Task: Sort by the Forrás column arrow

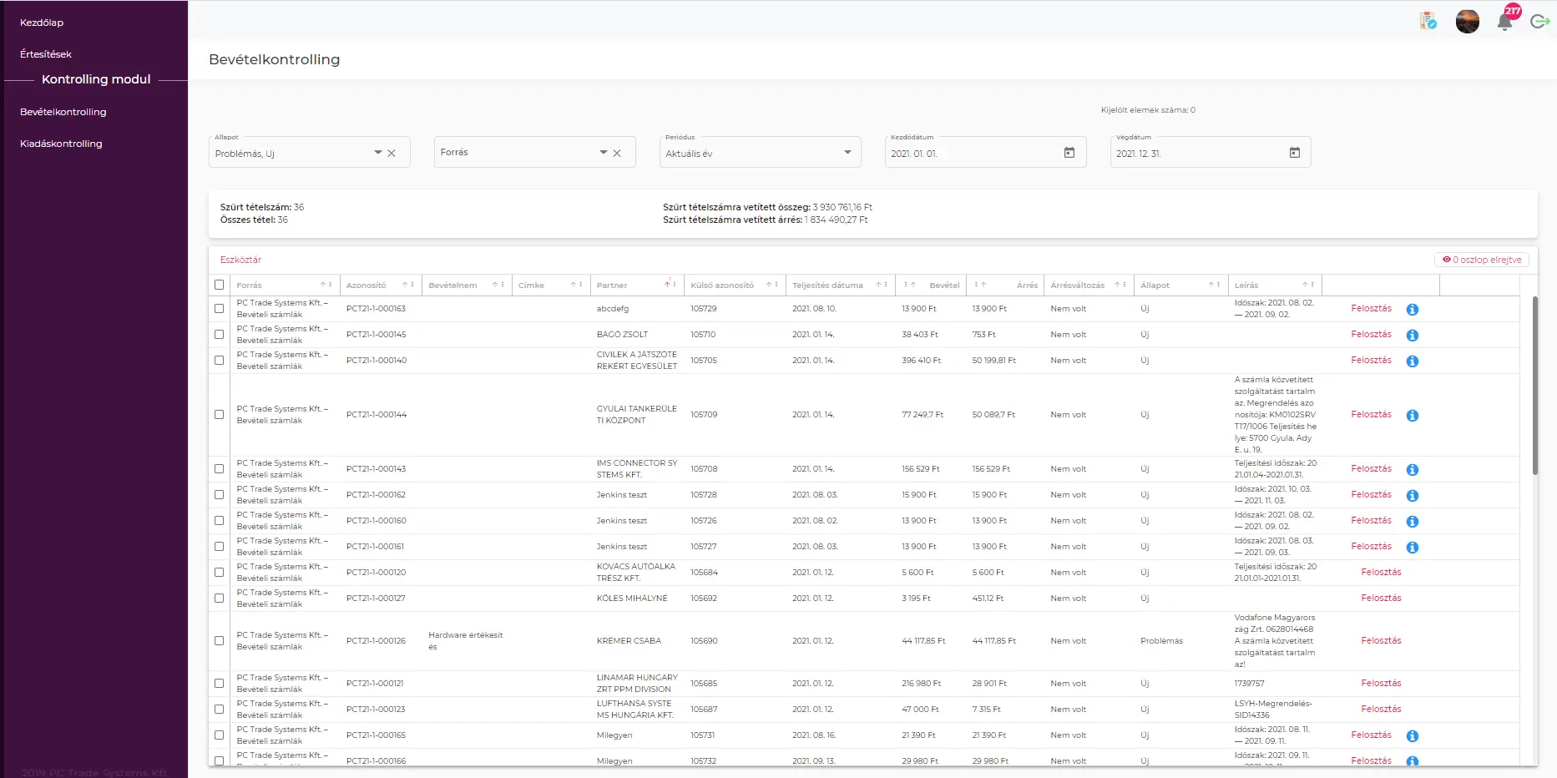Action: click(x=323, y=285)
